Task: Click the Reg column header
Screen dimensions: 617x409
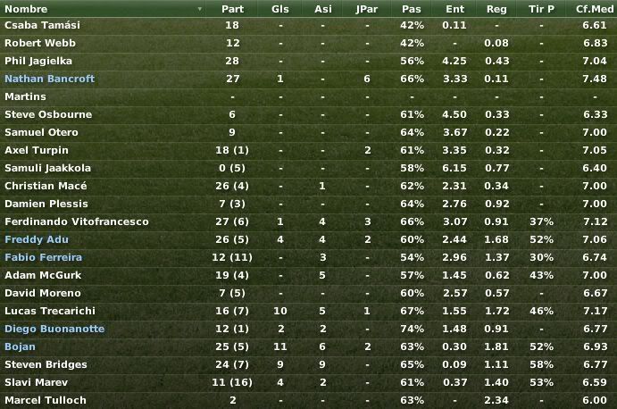Action: (x=496, y=9)
